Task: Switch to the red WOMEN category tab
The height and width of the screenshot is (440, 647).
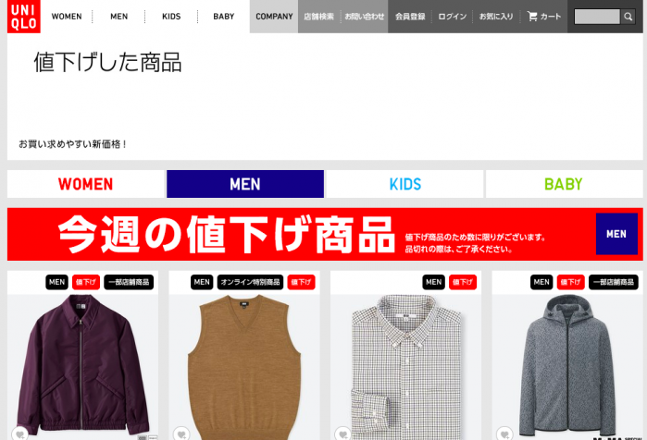Action: [86, 184]
